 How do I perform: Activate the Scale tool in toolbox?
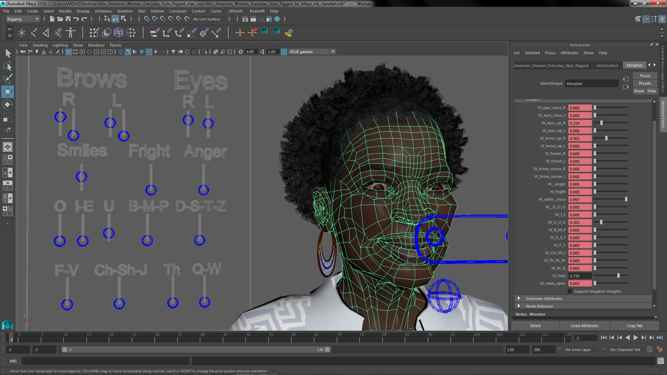click(x=8, y=117)
